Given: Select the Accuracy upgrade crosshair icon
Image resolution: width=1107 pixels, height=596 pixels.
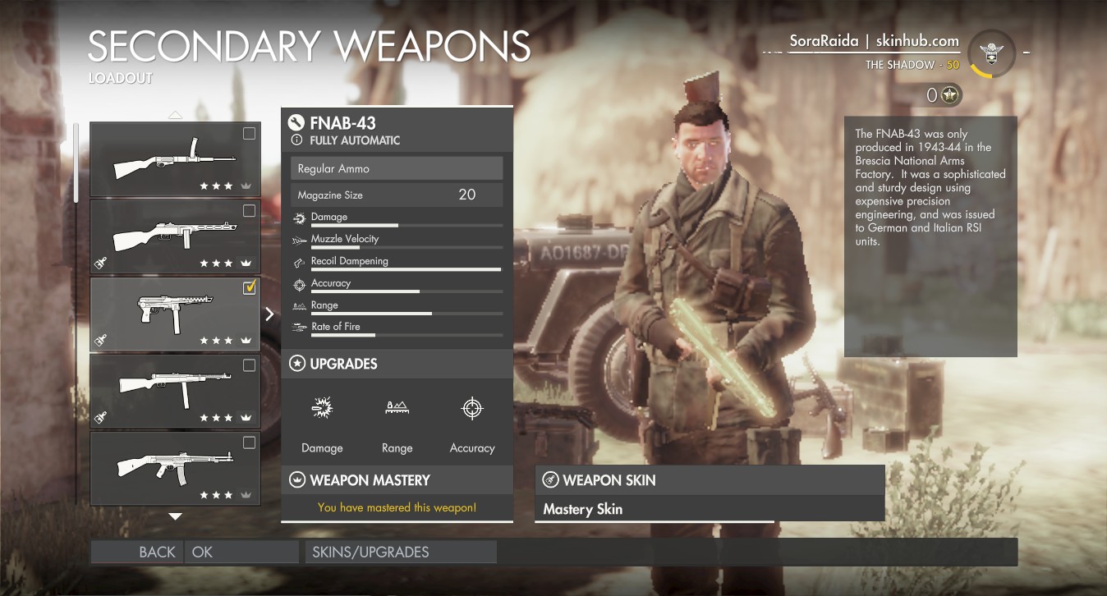Looking at the screenshot, I should tap(472, 408).
